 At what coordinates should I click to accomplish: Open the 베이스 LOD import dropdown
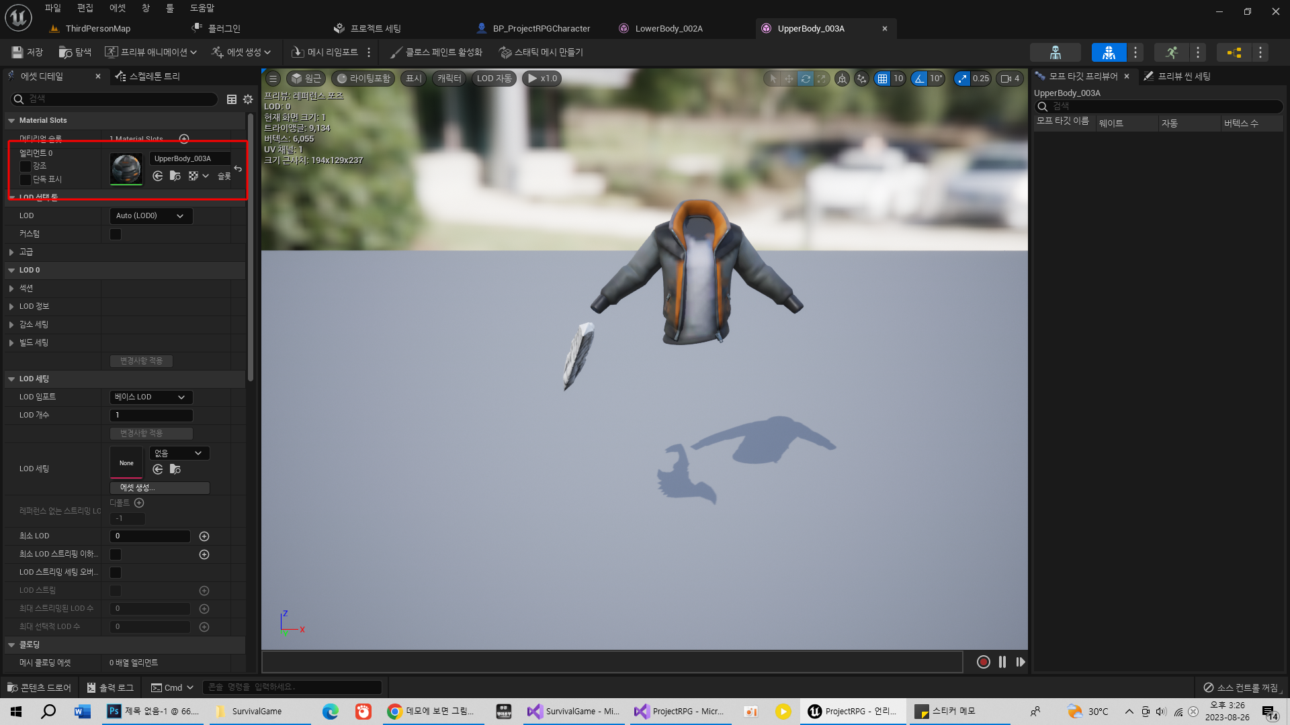pyautogui.click(x=150, y=397)
